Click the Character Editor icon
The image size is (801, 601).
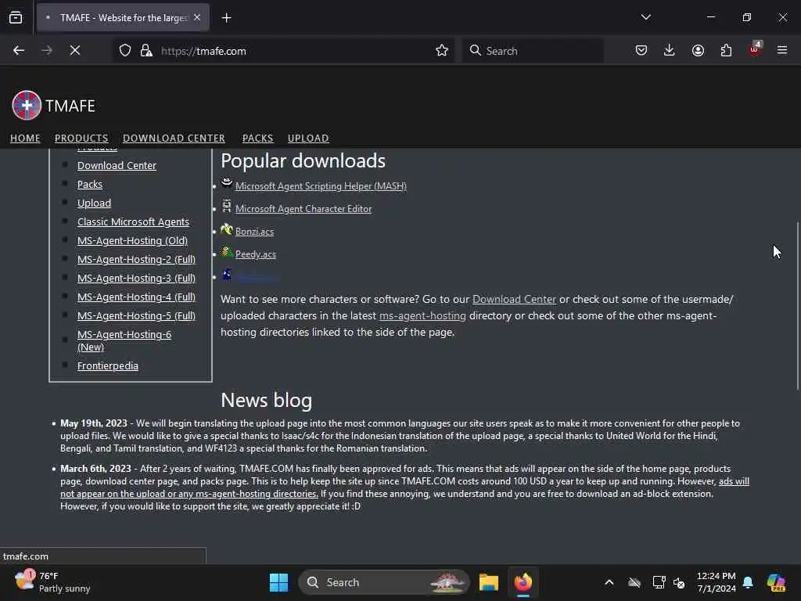point(226,206)
